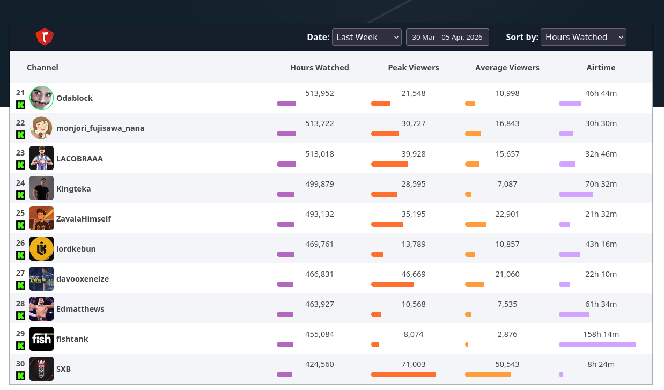Click the Kick platform icon beside Kingteka
The width and height of the screenshot is (664, 390).
point(20,195)
